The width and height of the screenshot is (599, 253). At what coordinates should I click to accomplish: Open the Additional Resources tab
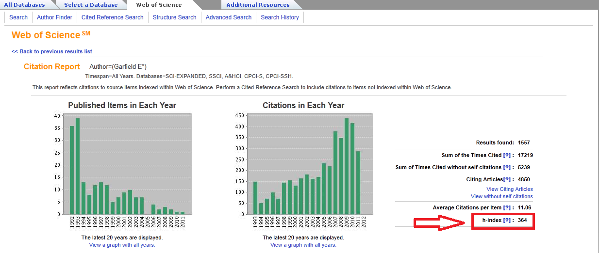pyautogui.click(x=258, y=5)
